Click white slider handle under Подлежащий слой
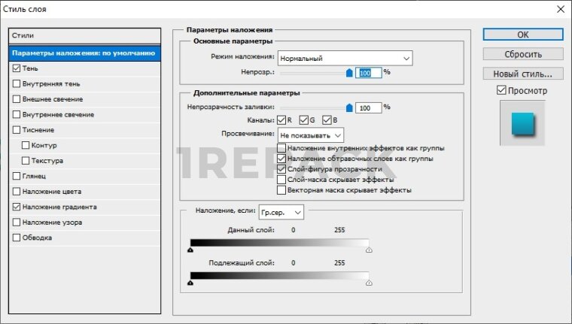The width and height of the screenshot is (572, 324). (x=369, y=283)
